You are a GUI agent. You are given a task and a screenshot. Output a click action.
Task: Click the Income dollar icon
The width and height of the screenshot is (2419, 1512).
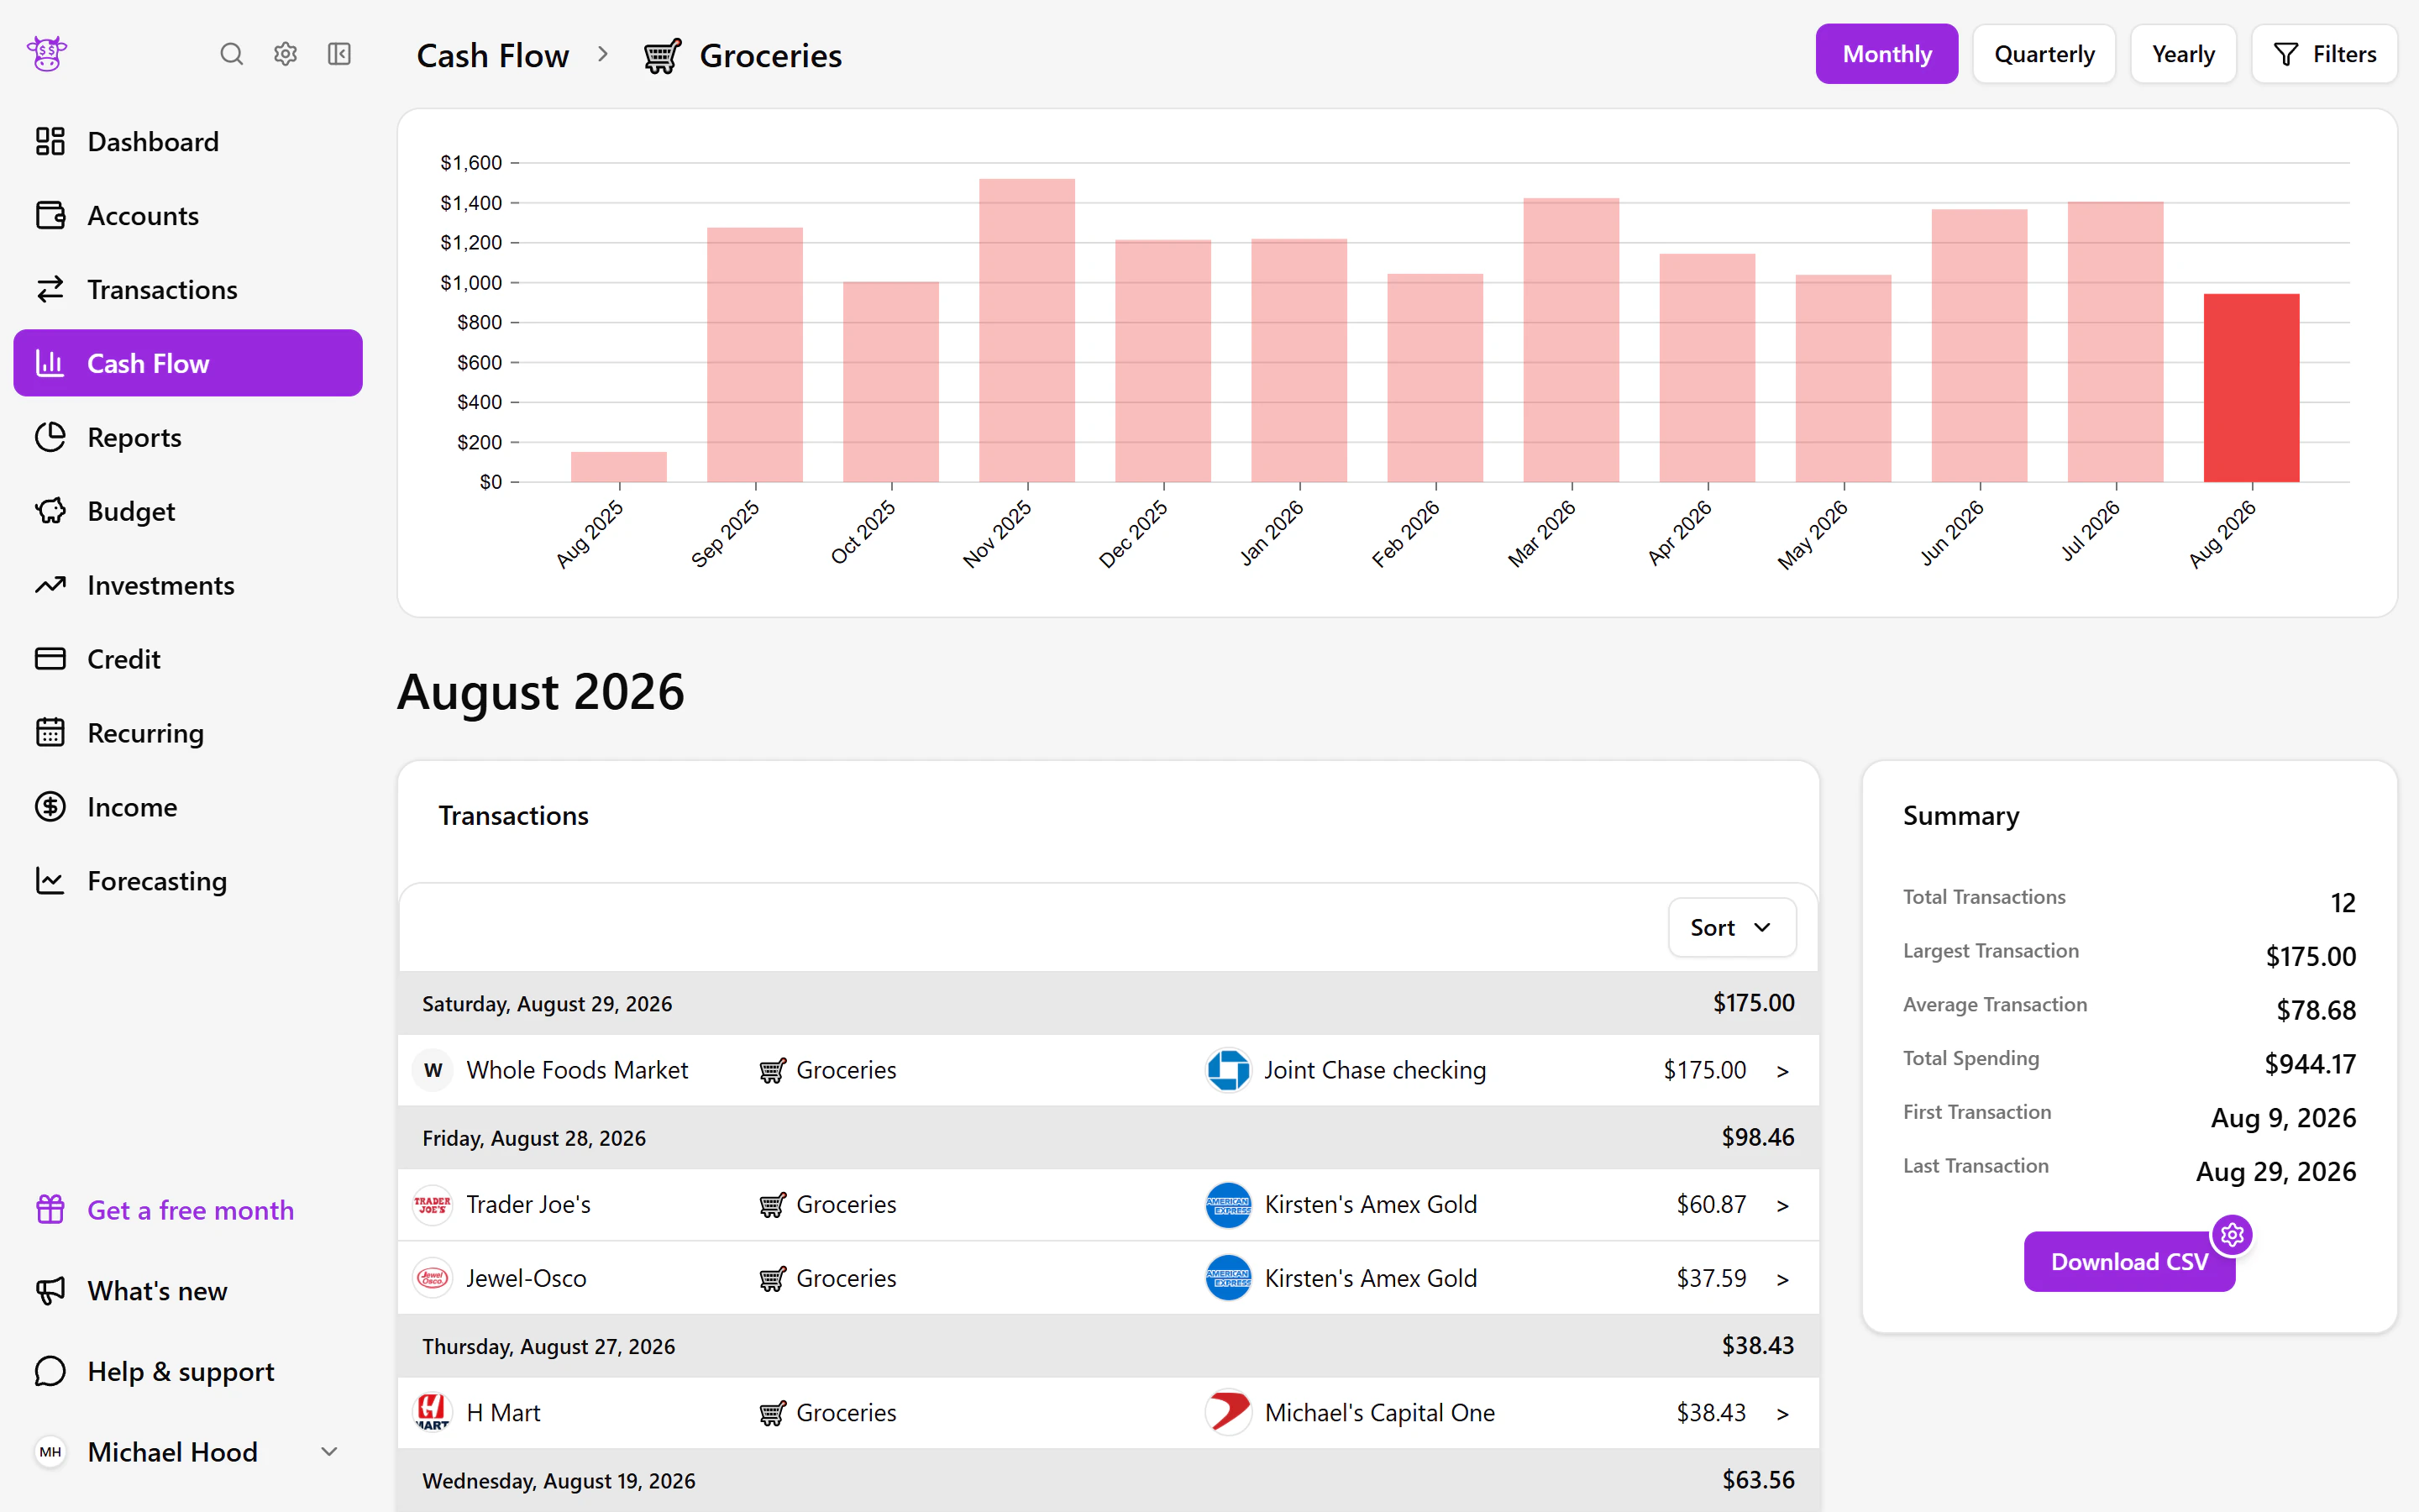(50, 807)
